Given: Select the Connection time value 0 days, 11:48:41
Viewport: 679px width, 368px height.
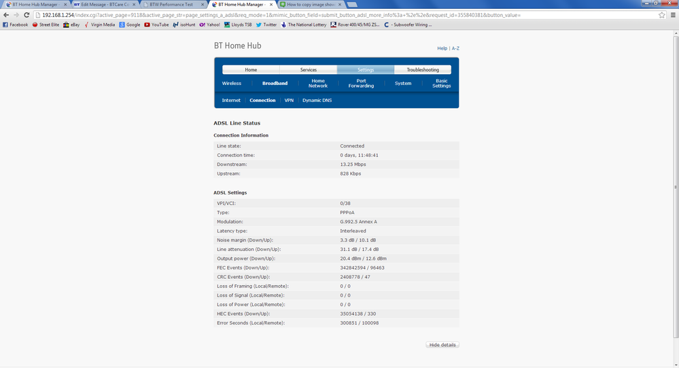Looking at the screenshot, I should coord(359,155).
